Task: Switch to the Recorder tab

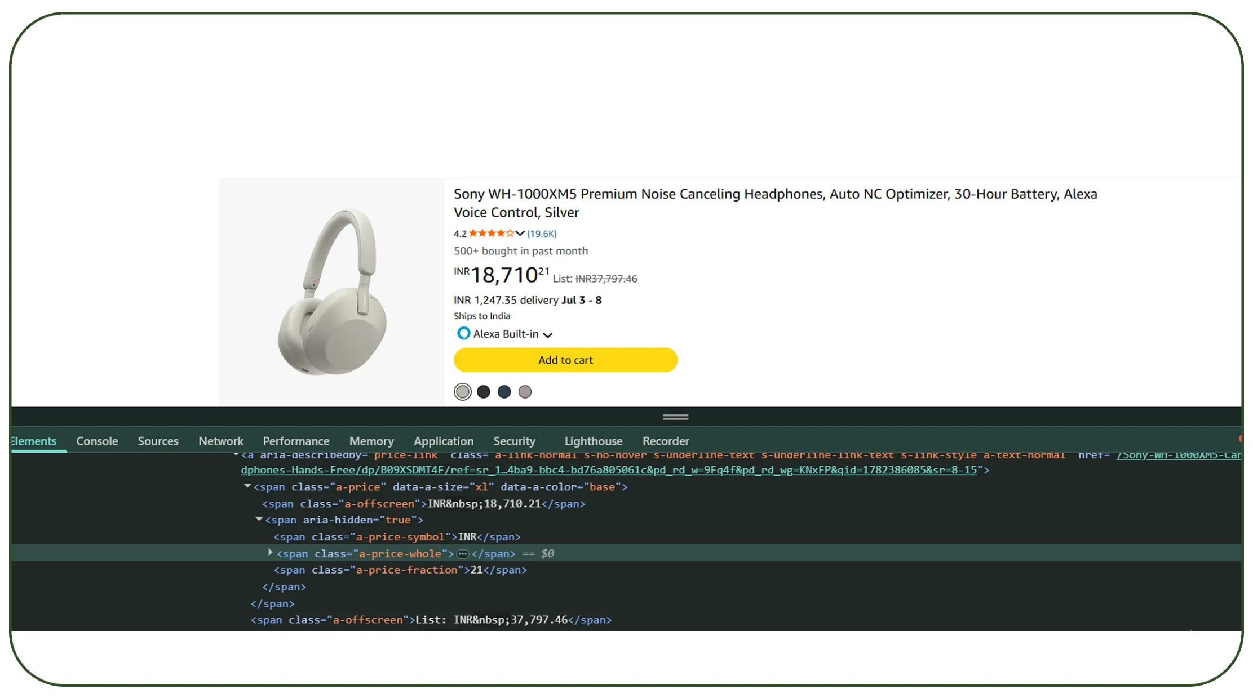Action: [666, 441]
